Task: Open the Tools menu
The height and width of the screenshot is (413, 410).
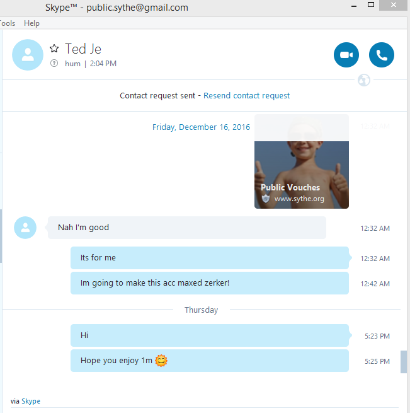Action: tap(8, 23)
